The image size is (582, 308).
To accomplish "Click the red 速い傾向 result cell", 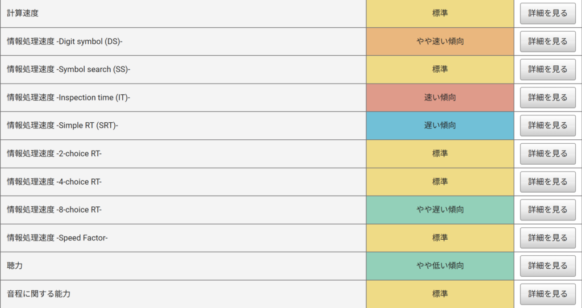I will (440, 98).
